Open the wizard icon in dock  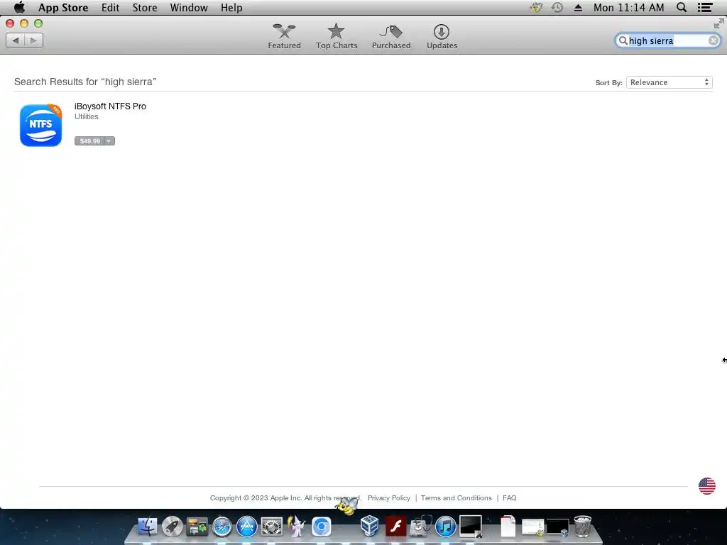(296, 527)
